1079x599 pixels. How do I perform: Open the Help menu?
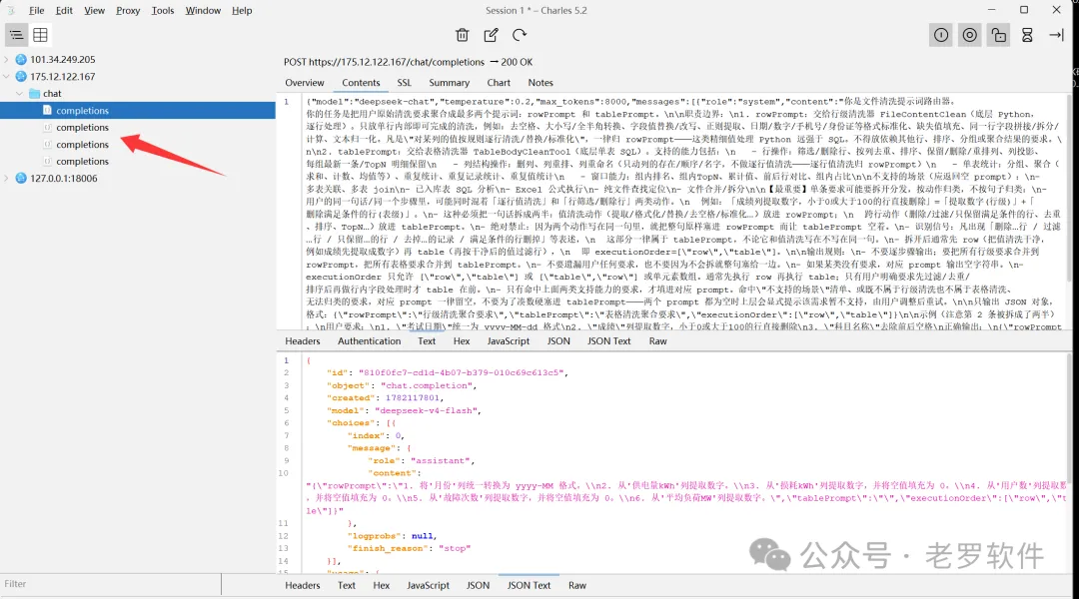242,10
